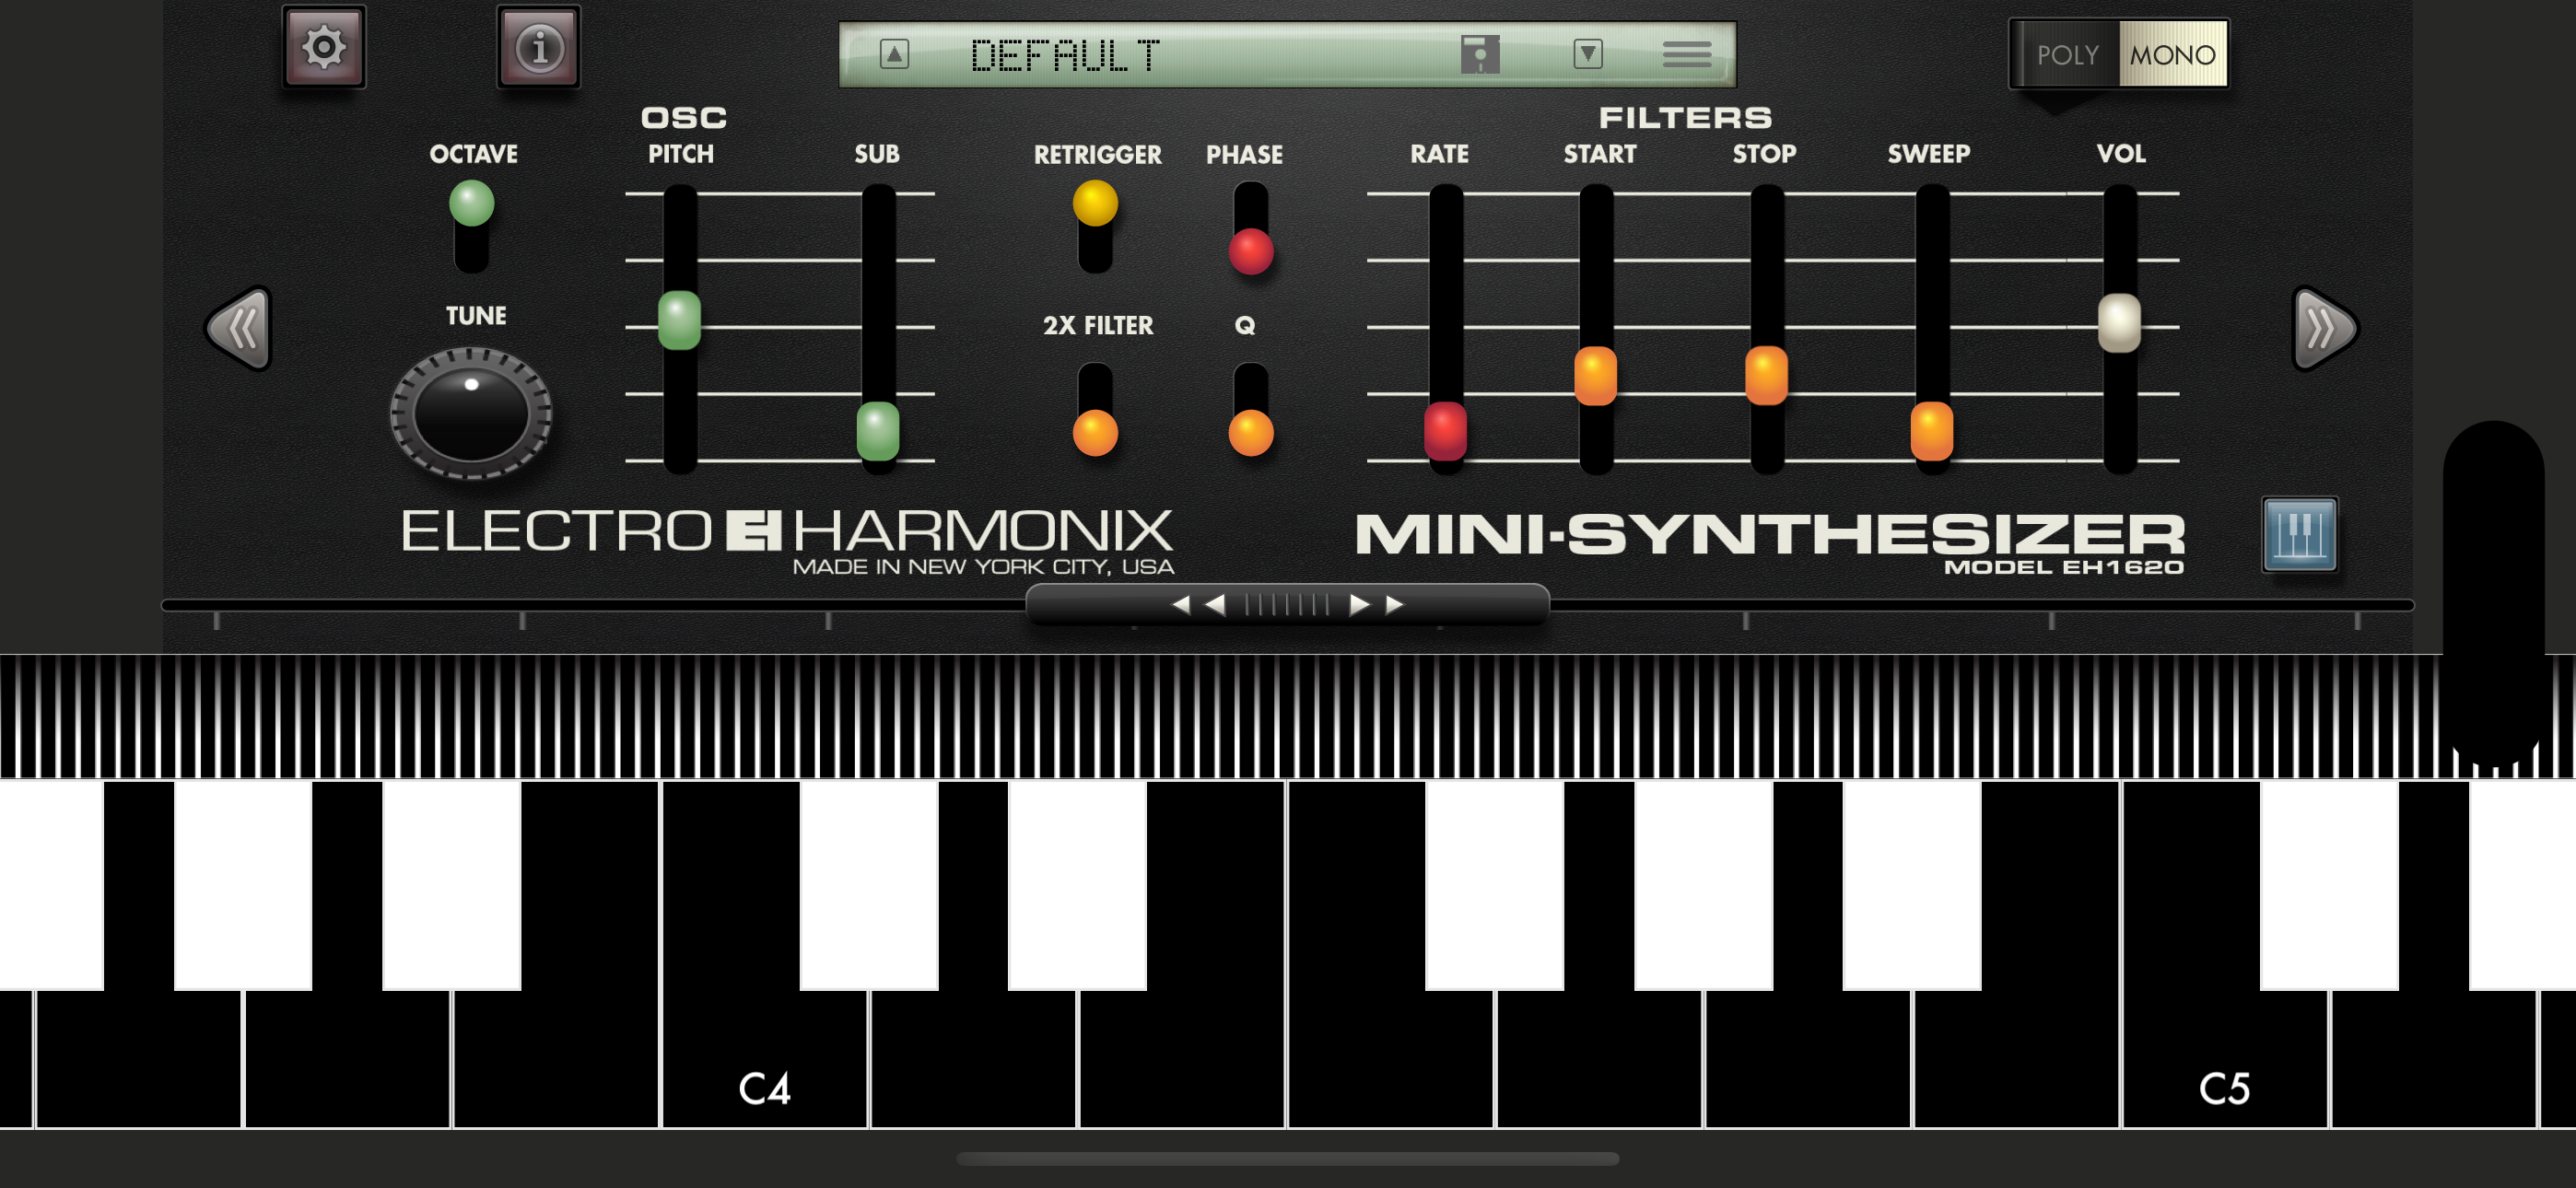2576x1188 pixels.
Task: Select previous preset with up arrow
Action: [x=894, y=54]
